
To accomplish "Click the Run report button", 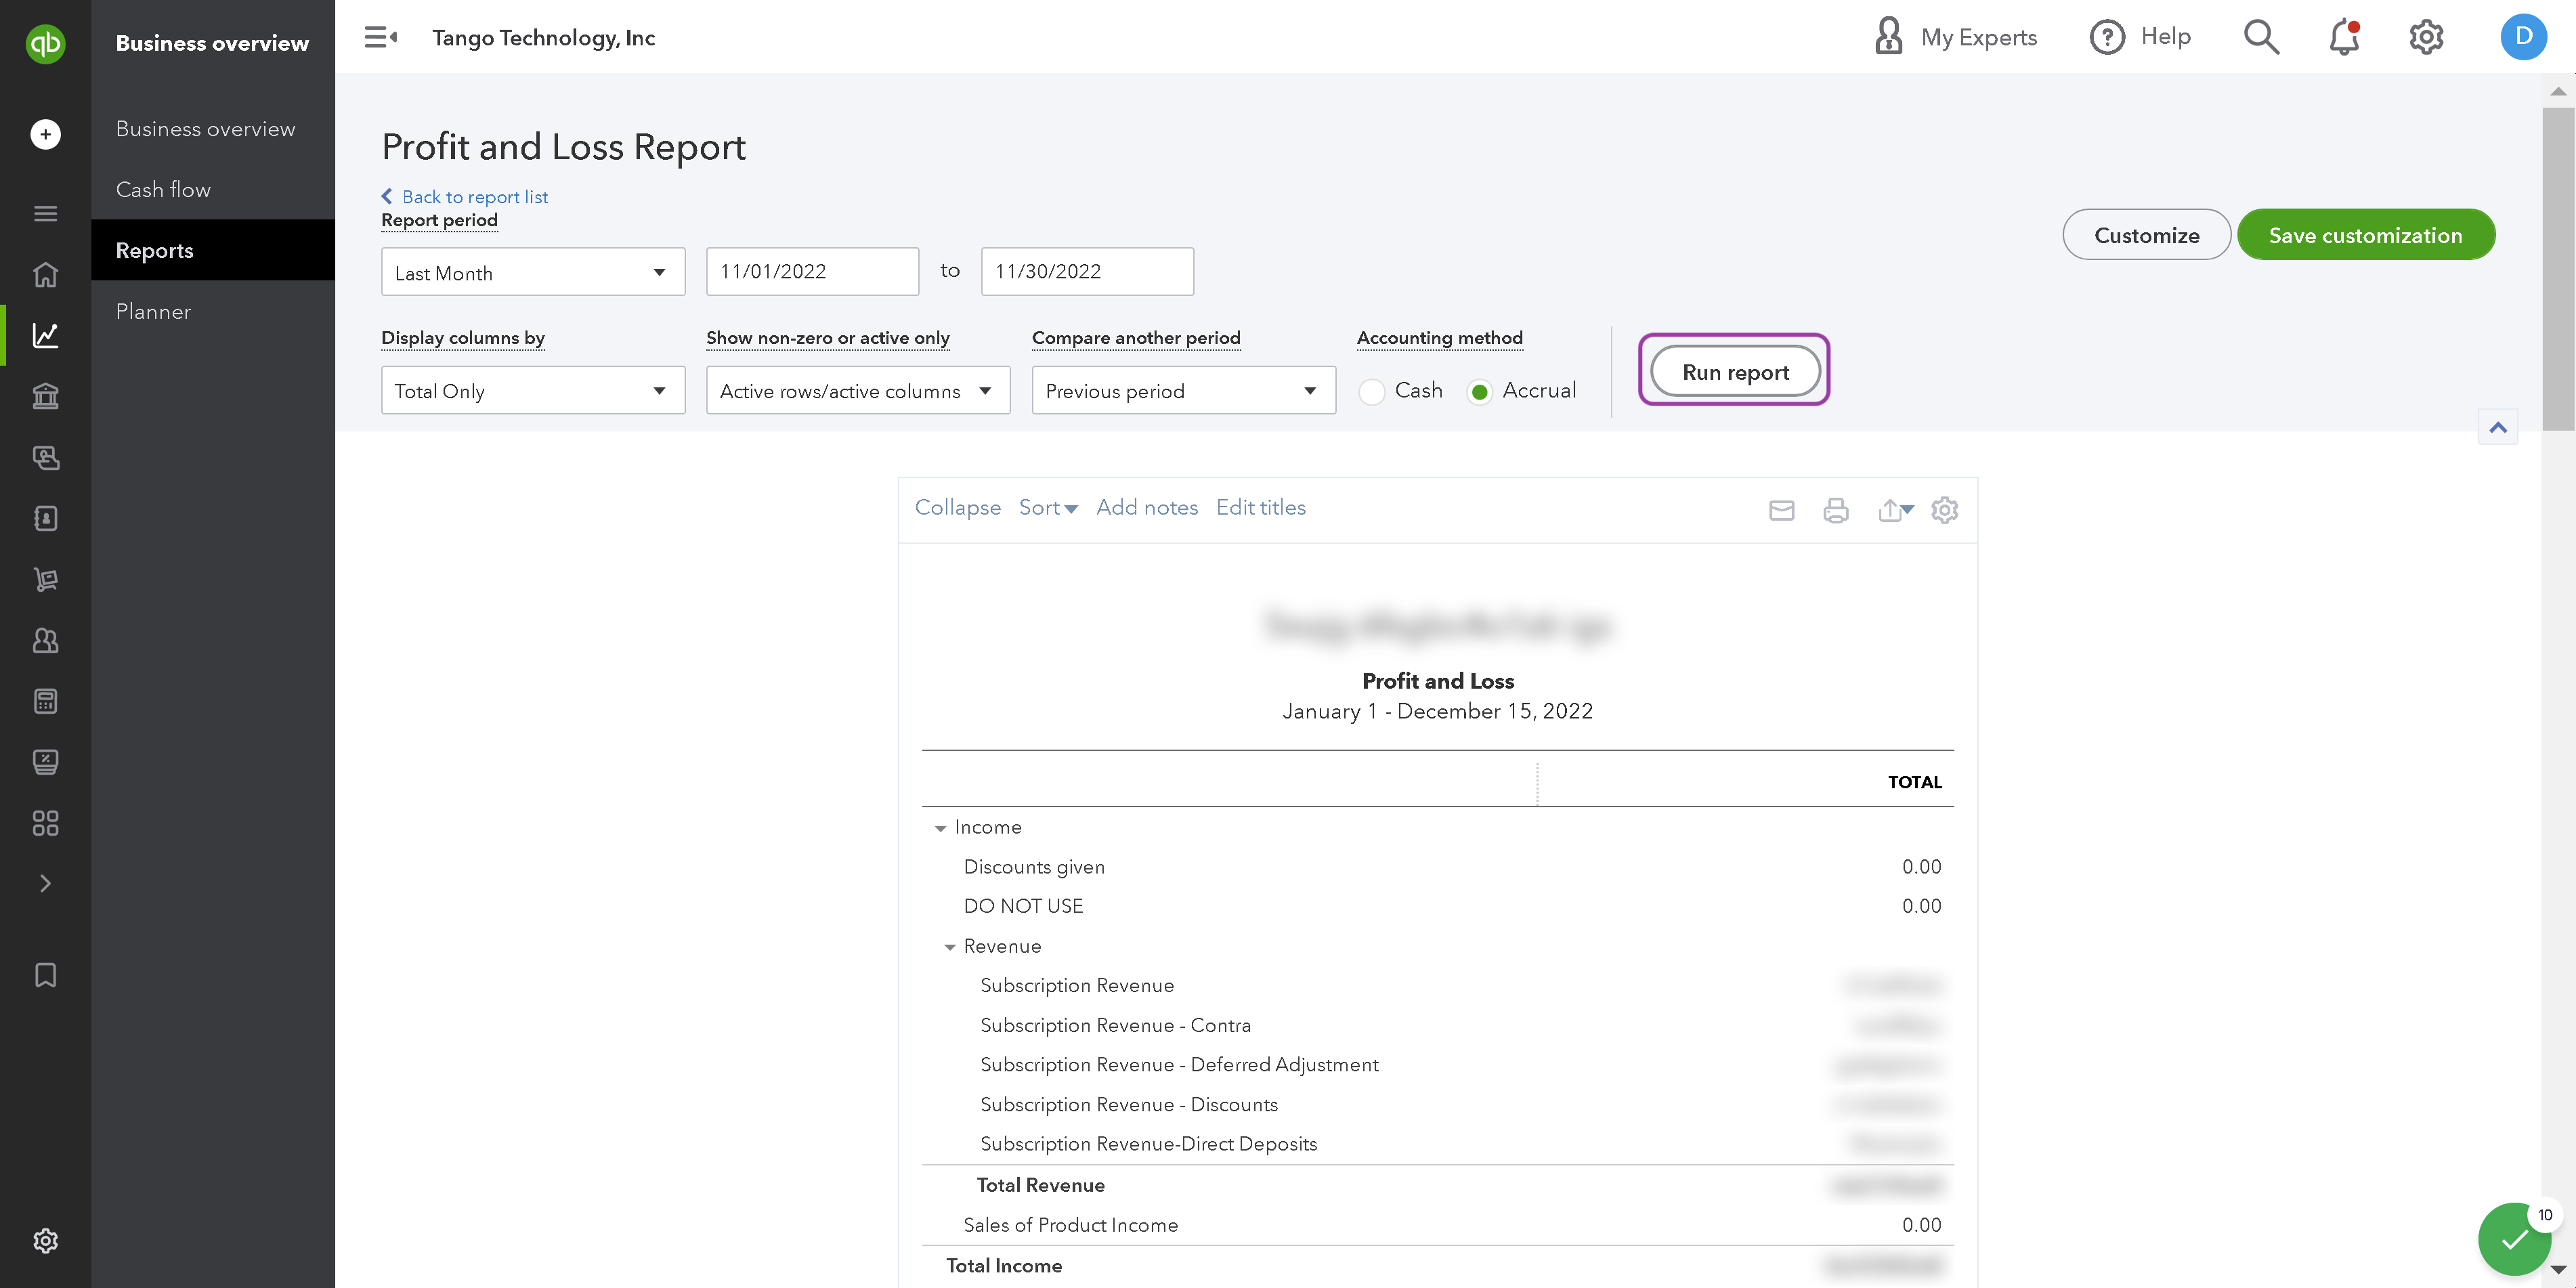I will pos(1735,371).
